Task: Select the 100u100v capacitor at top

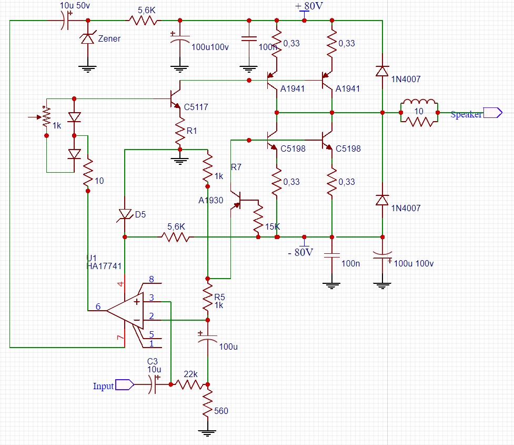Action: (180, 42)
